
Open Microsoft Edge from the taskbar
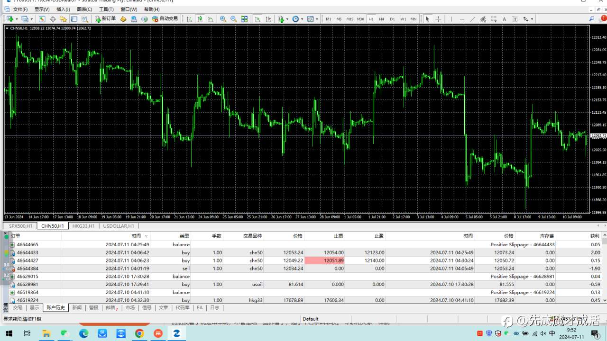pos(83,333)
